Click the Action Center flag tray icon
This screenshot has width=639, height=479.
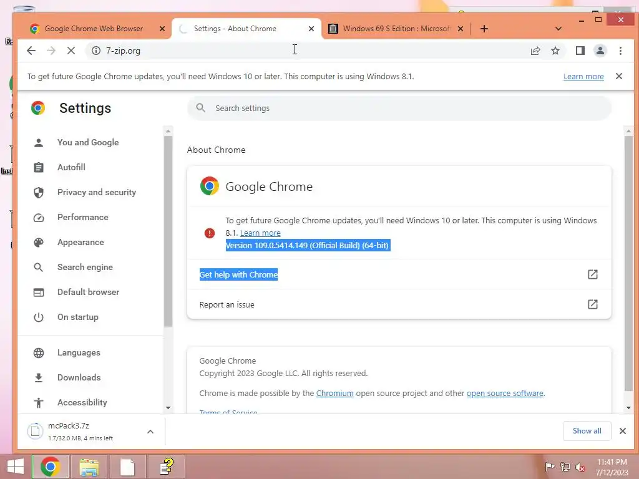[x=550, y=467]
